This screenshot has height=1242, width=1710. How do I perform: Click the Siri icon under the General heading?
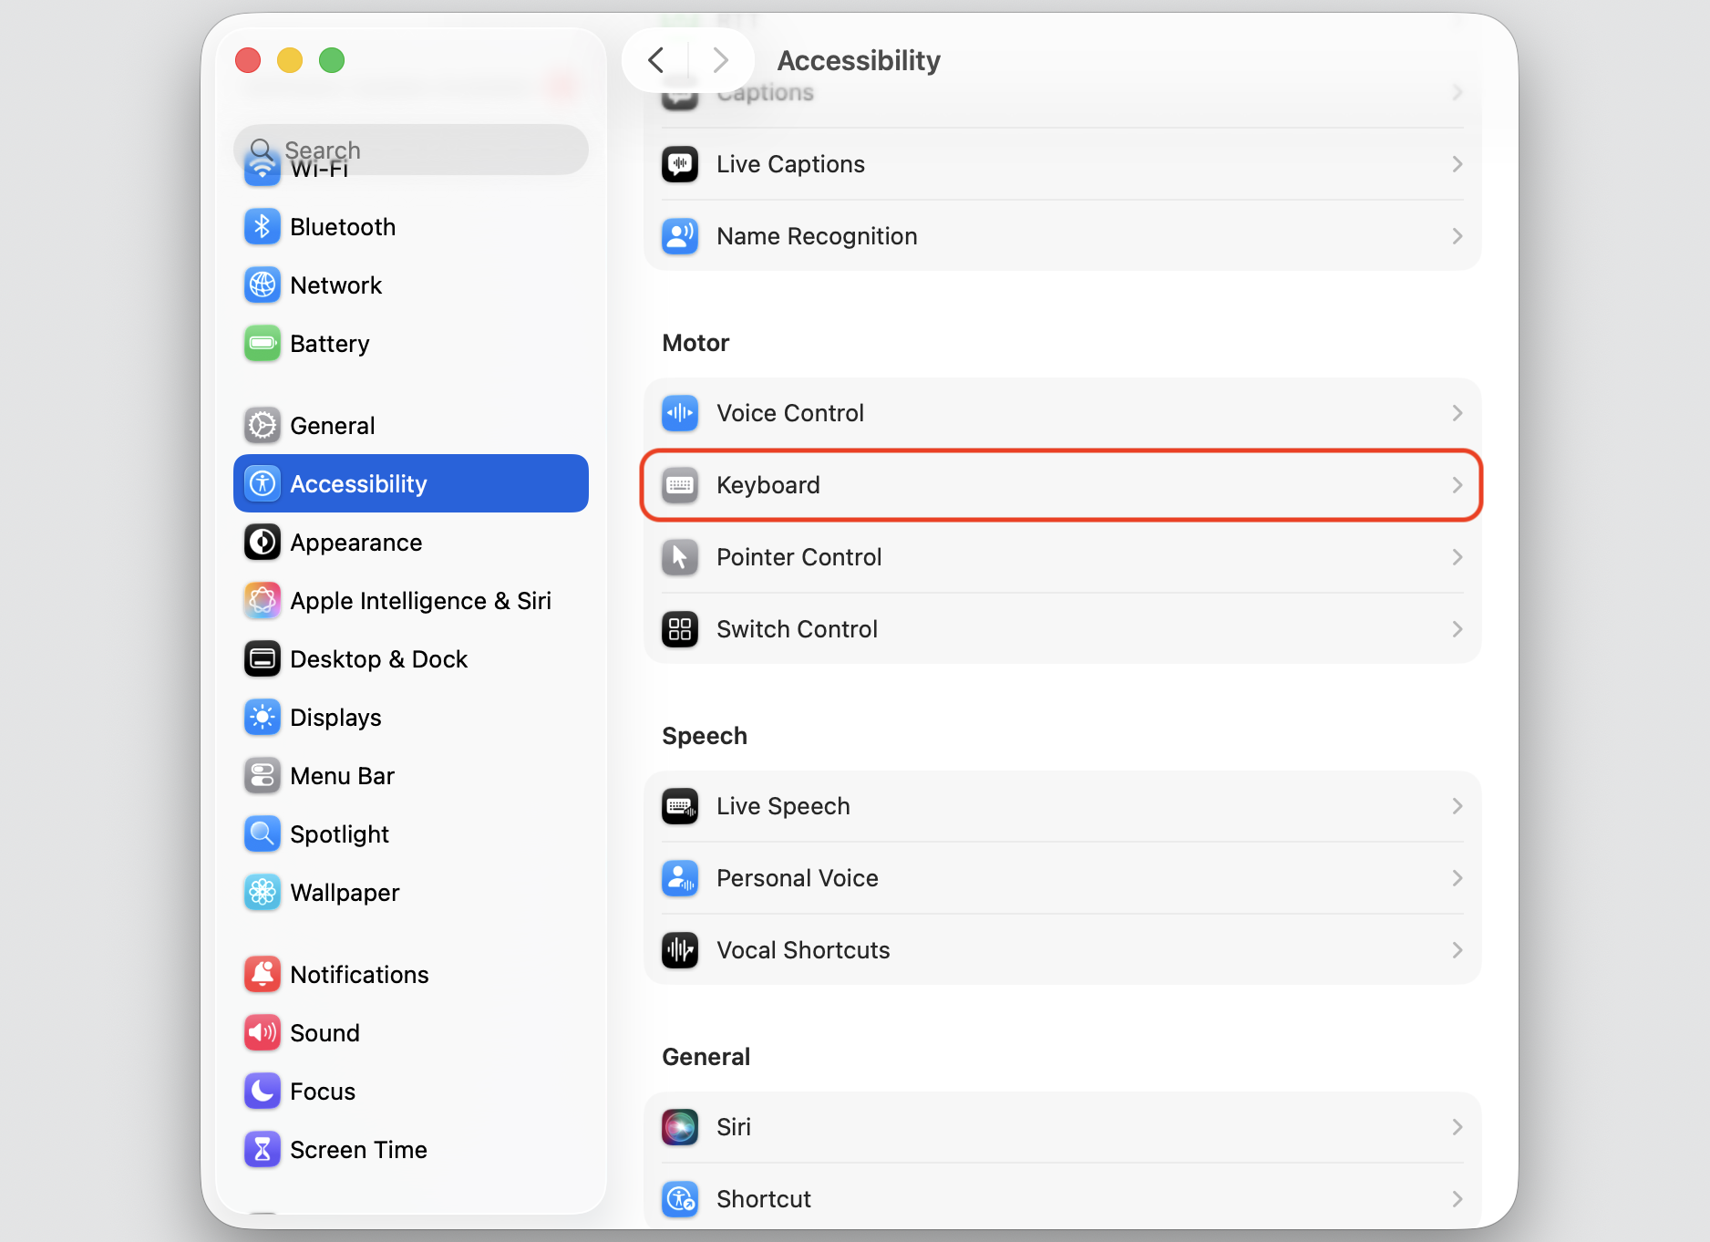680,1127
